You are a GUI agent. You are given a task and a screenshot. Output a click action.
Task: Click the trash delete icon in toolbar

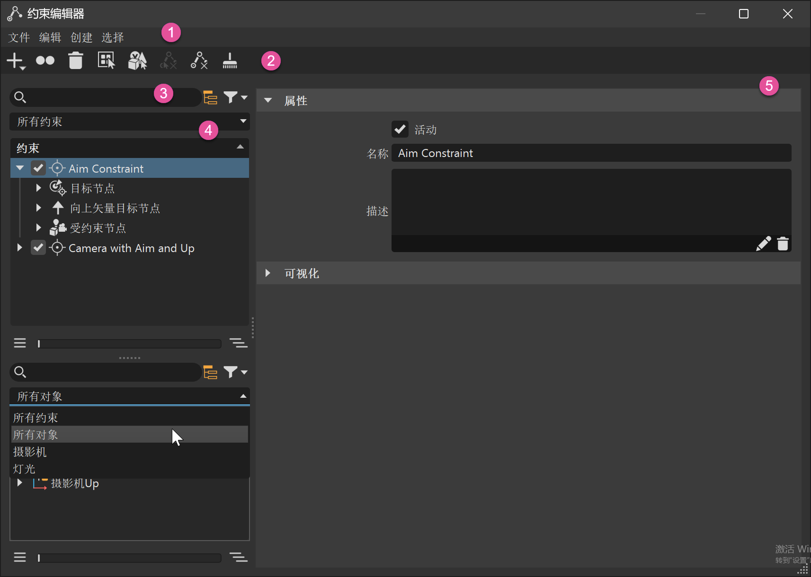point(76,61)
